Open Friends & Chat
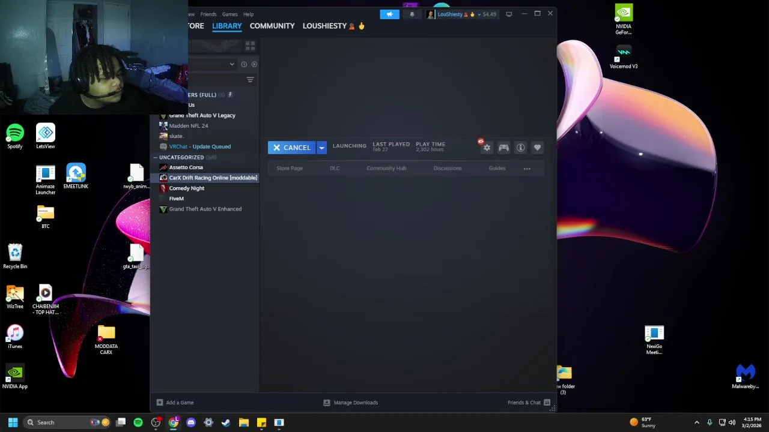Viewport: 769px width, 432px height. (x=529, y=403)
